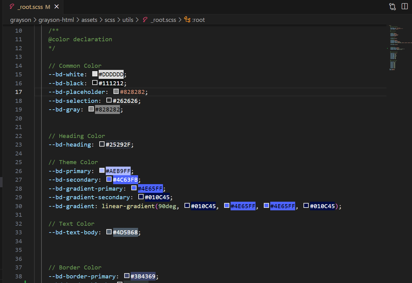Click the --bd-text-body color swatch
Screen dimensions: 412x283
tap(109, 232)
